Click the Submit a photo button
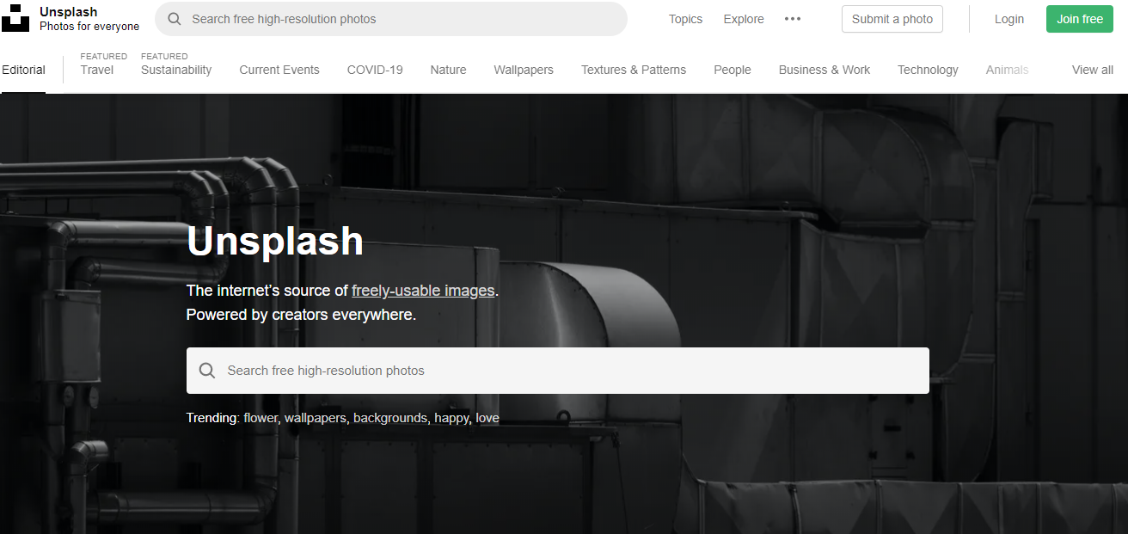Image resolution: width=1128 pixels, height=534 pixels. pyautogui.click(x=892, y=19)
